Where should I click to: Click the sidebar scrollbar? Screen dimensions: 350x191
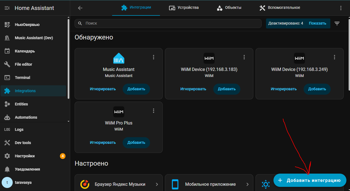[69, 58]
